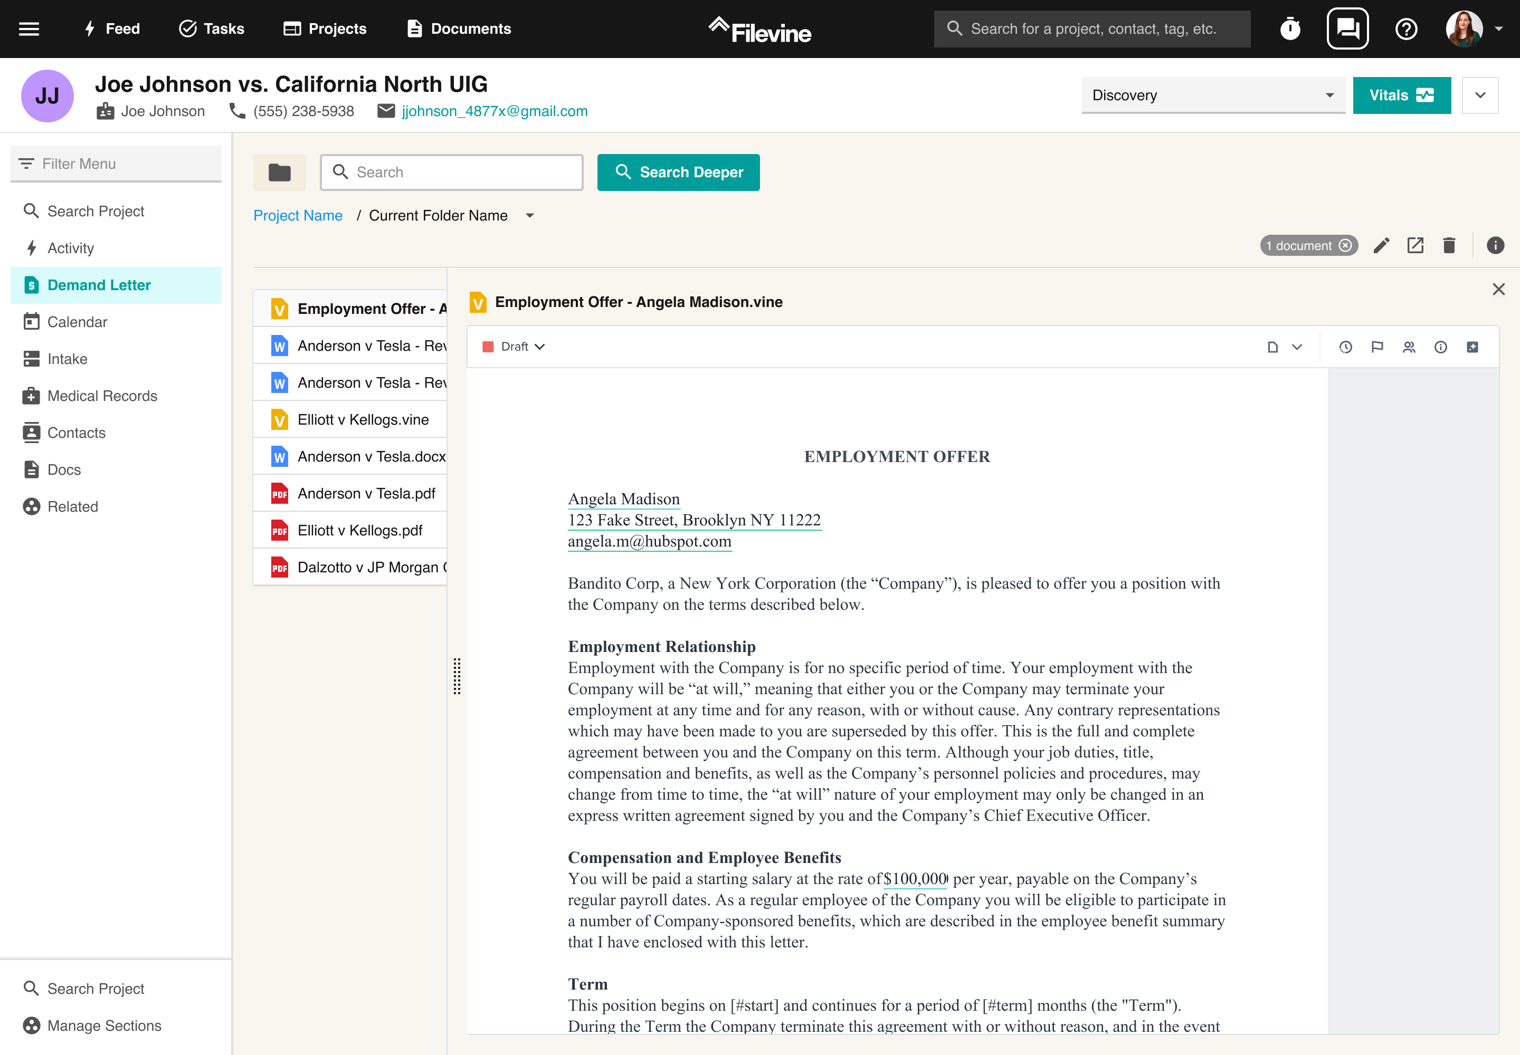Select Medical Records in the sidebar
Screen dimensions: 1520x1055
pyautogui.click(x=117, y=396)
